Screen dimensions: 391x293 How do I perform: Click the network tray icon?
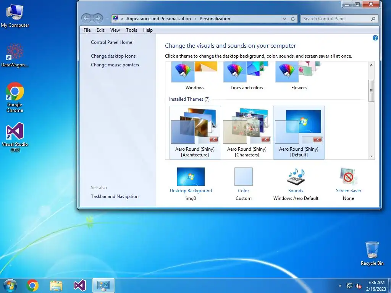tap(349, 286)
